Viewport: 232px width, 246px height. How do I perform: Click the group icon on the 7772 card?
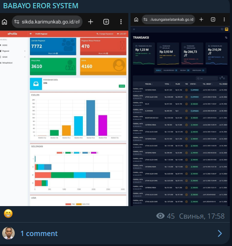69,45
